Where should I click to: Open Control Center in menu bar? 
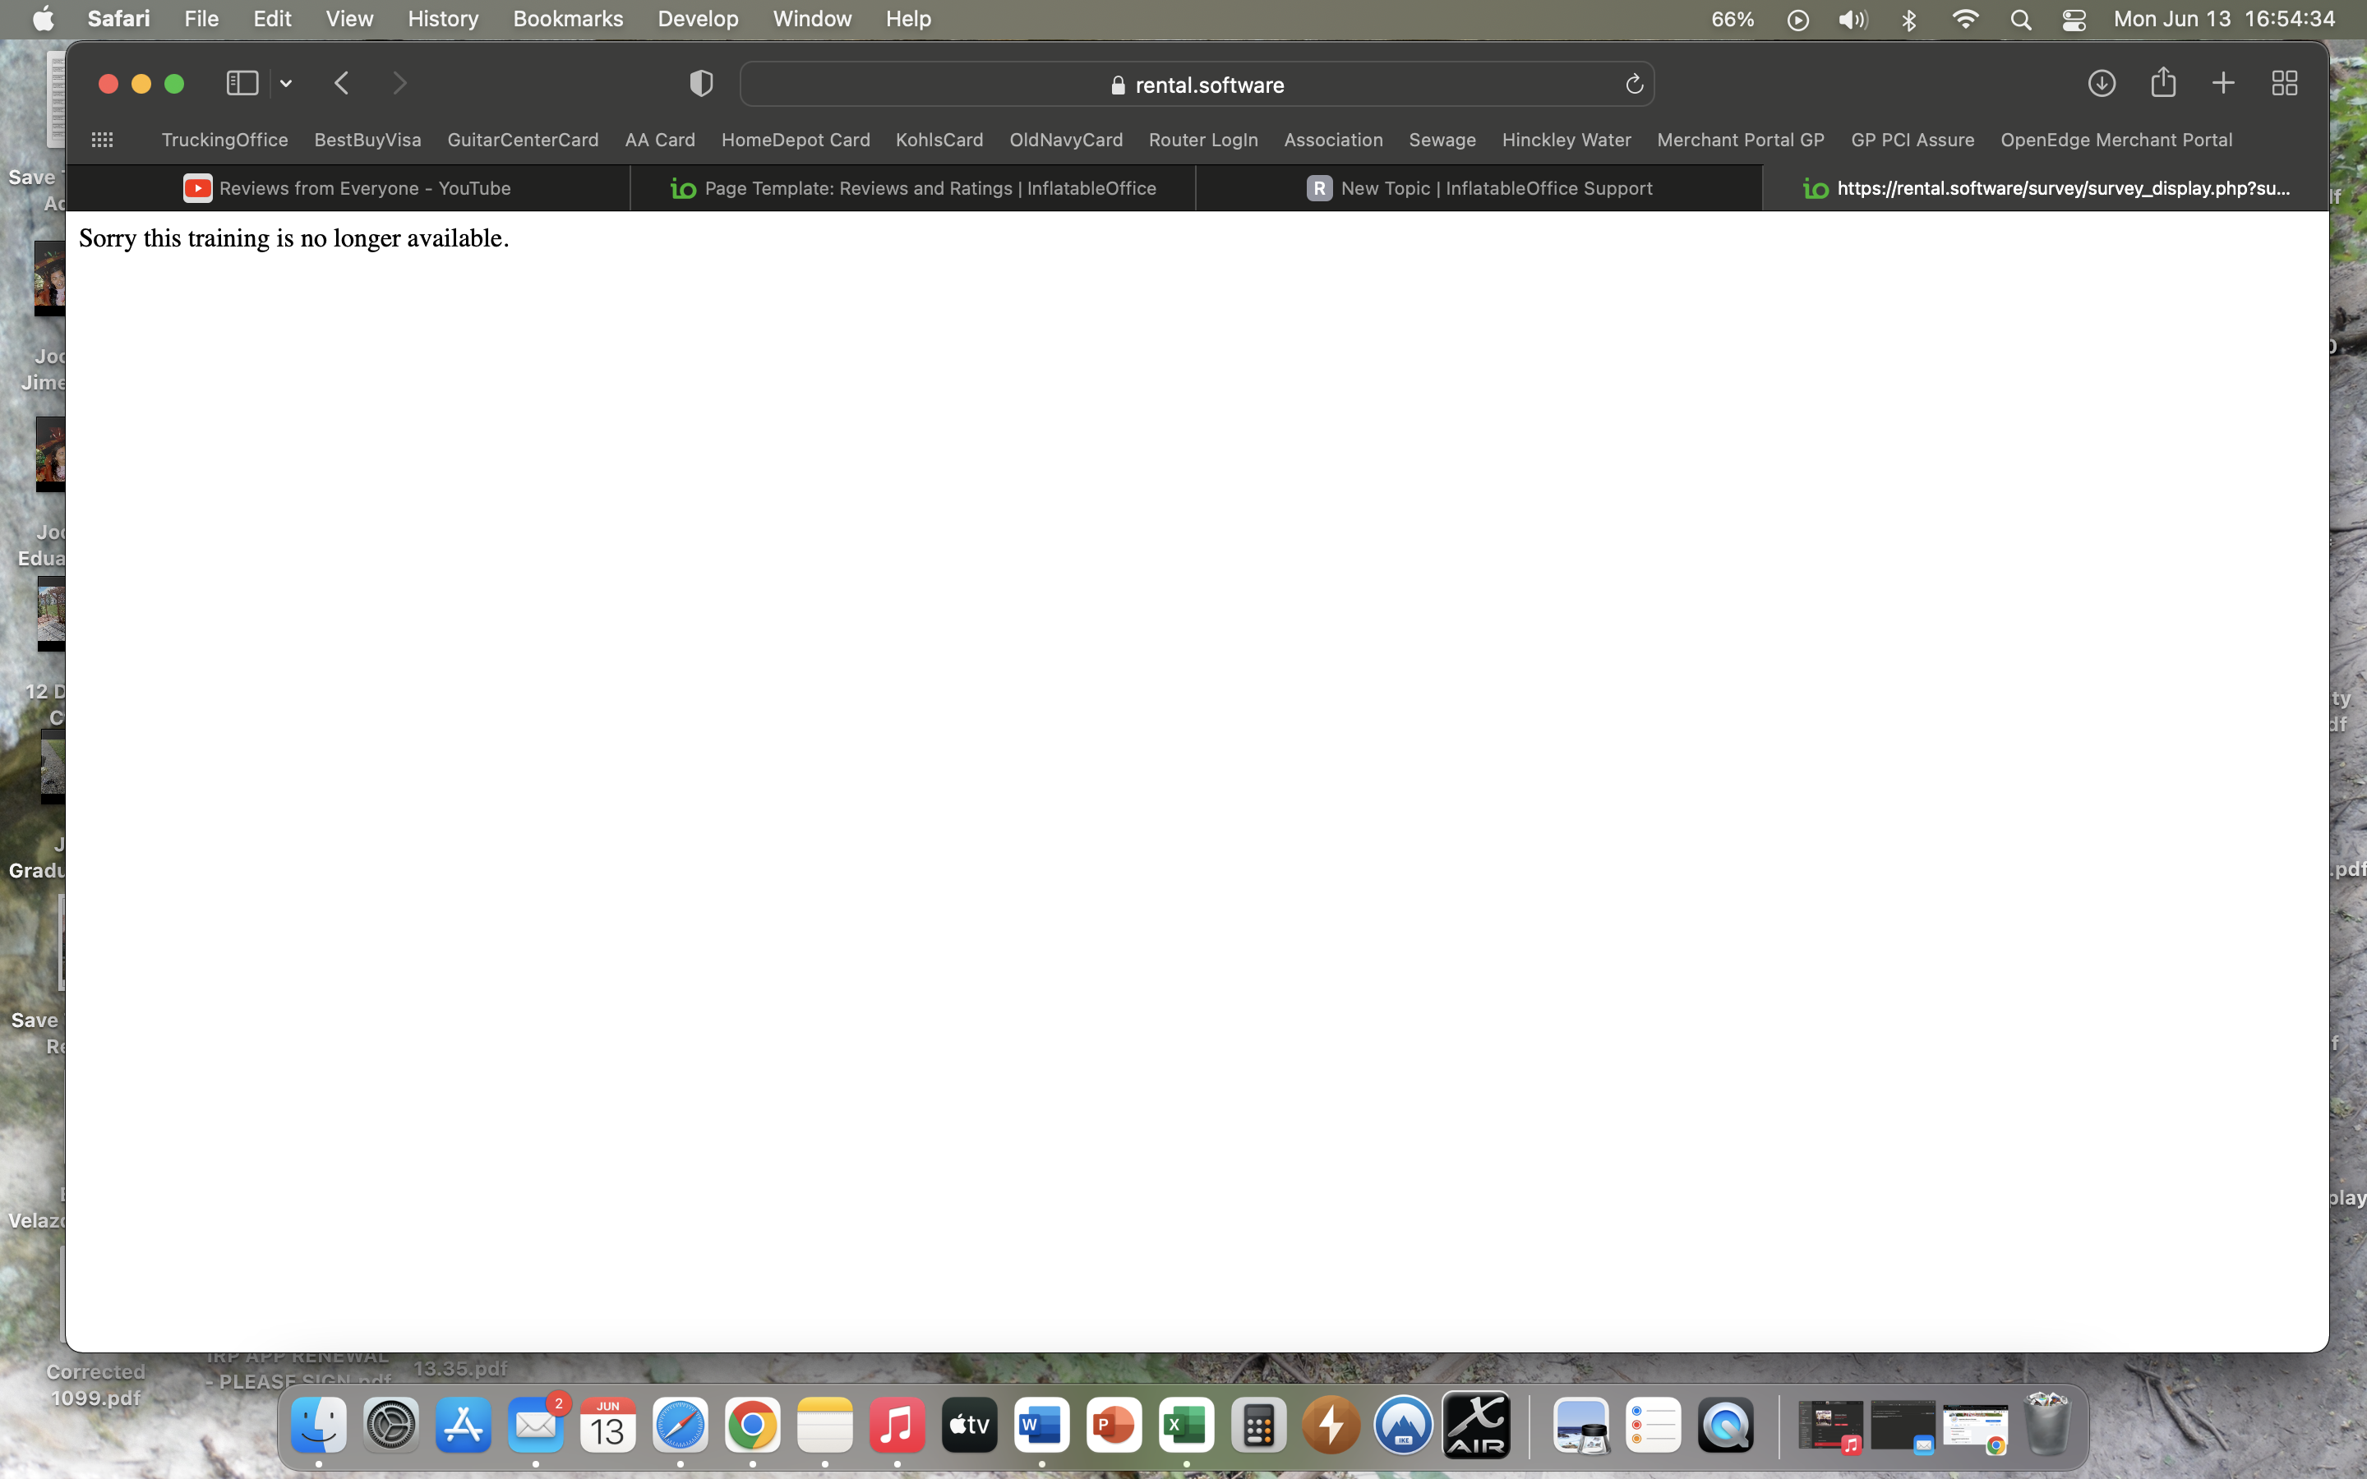[2074, 20]
